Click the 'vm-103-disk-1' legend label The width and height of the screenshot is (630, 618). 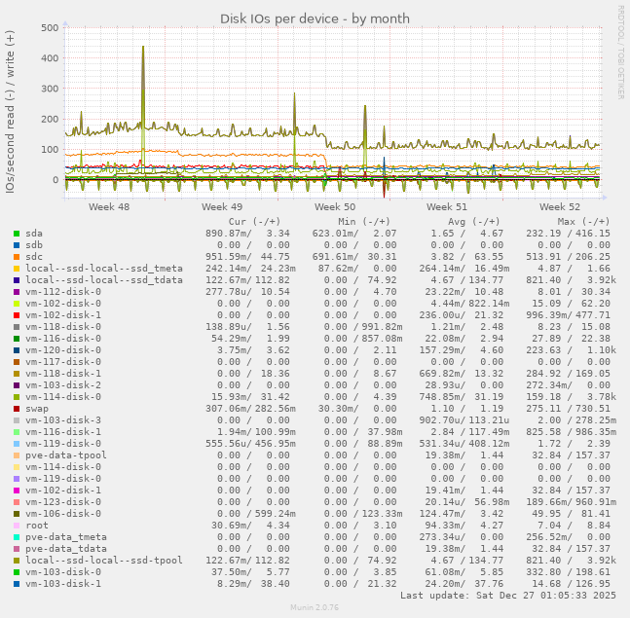[x=63, y=584]
